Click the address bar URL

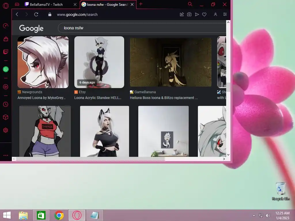(x=77, y=14)
